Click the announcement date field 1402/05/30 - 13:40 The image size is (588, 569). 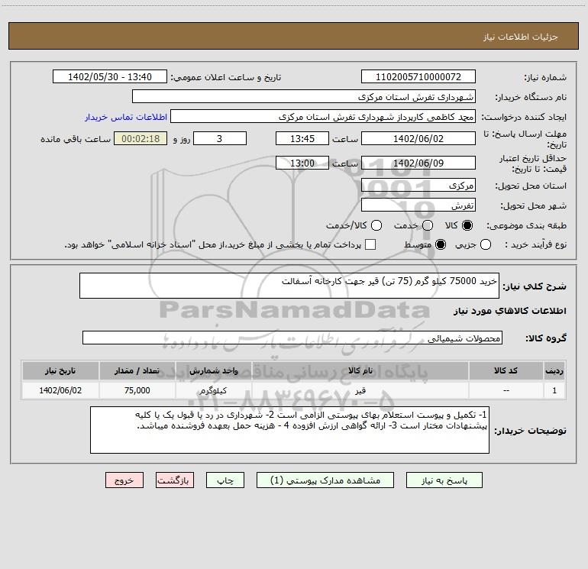(x=109, y=77)
